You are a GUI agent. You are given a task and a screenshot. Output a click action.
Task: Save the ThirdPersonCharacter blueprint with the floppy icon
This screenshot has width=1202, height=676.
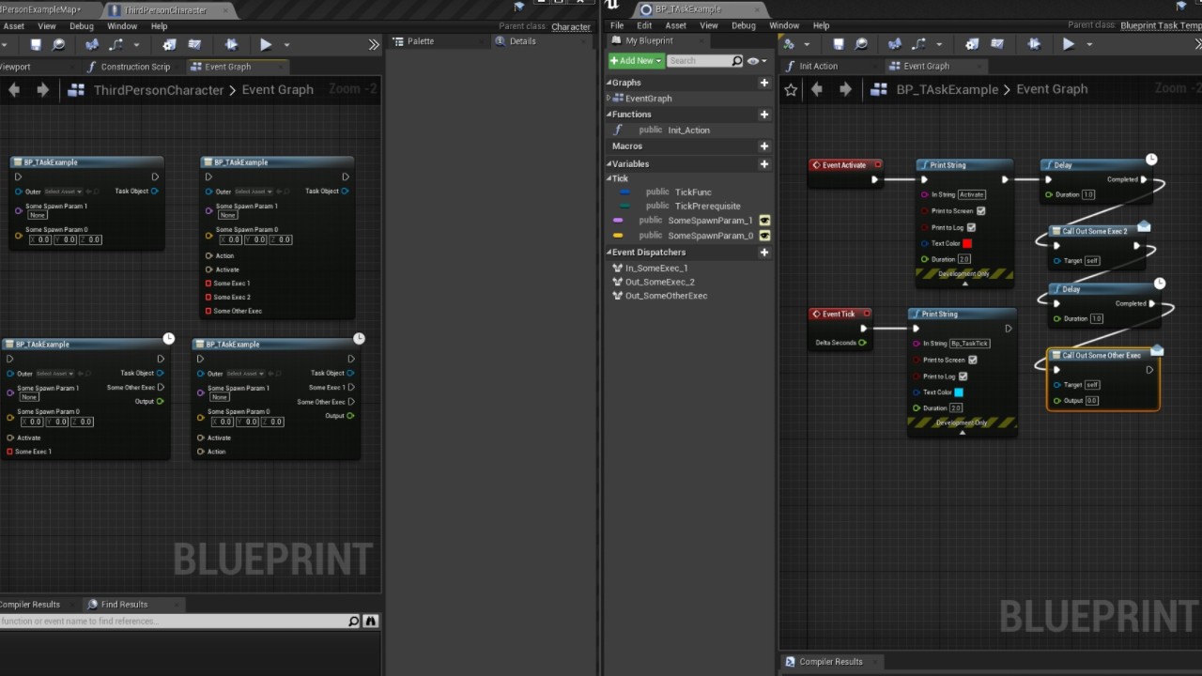[36, 44]
